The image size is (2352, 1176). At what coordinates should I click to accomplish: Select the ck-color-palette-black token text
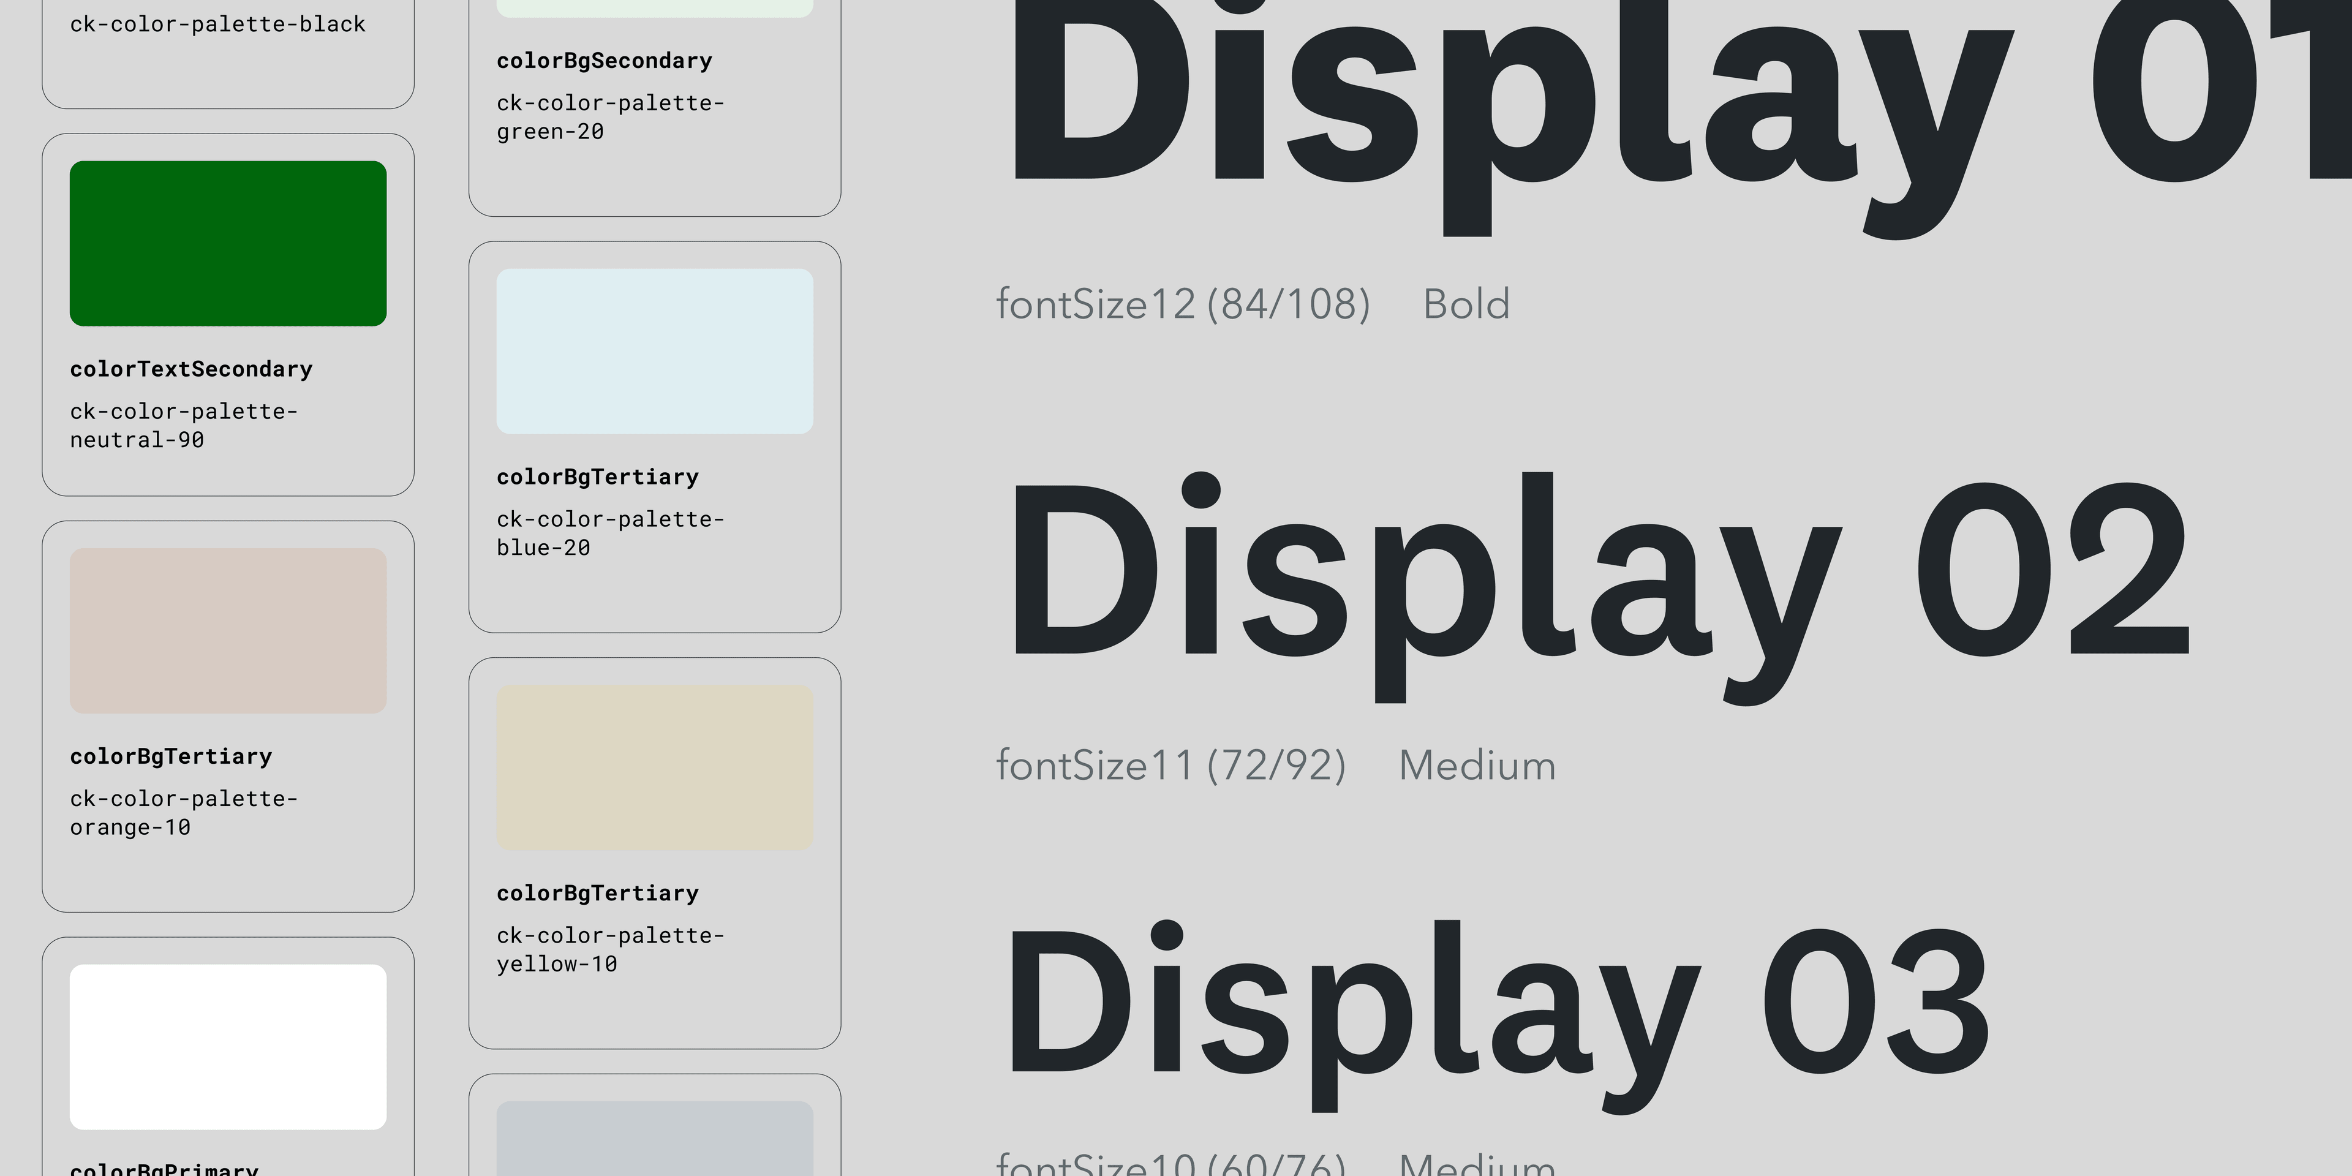(x=217, y=24)
